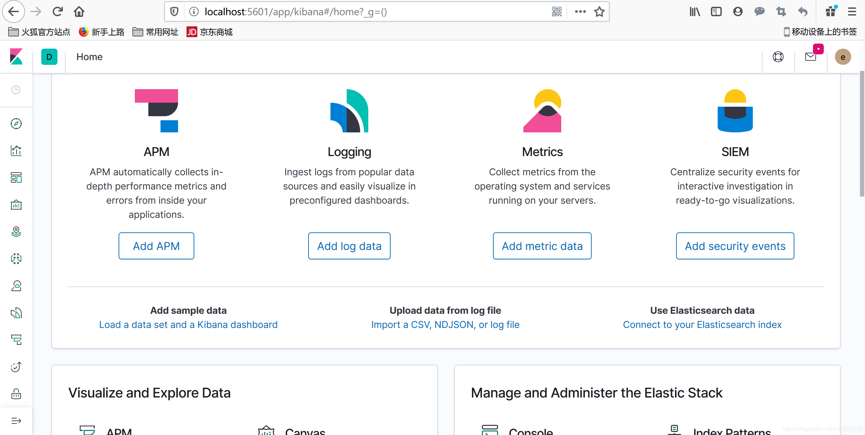The image size is (865, 435).
Task: Open the chat bubble toolbar icon
Action: coord(760,12)
